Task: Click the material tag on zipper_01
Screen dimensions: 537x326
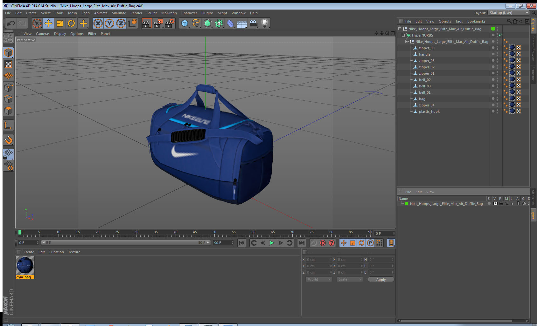Action: click(x=512, y=73)
